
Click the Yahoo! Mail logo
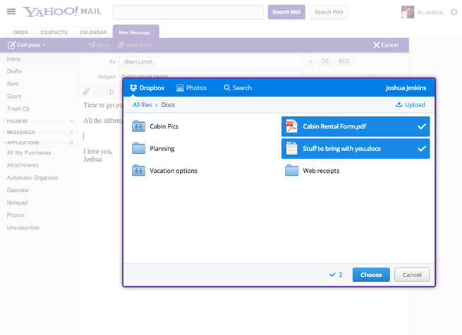[62, 11]
